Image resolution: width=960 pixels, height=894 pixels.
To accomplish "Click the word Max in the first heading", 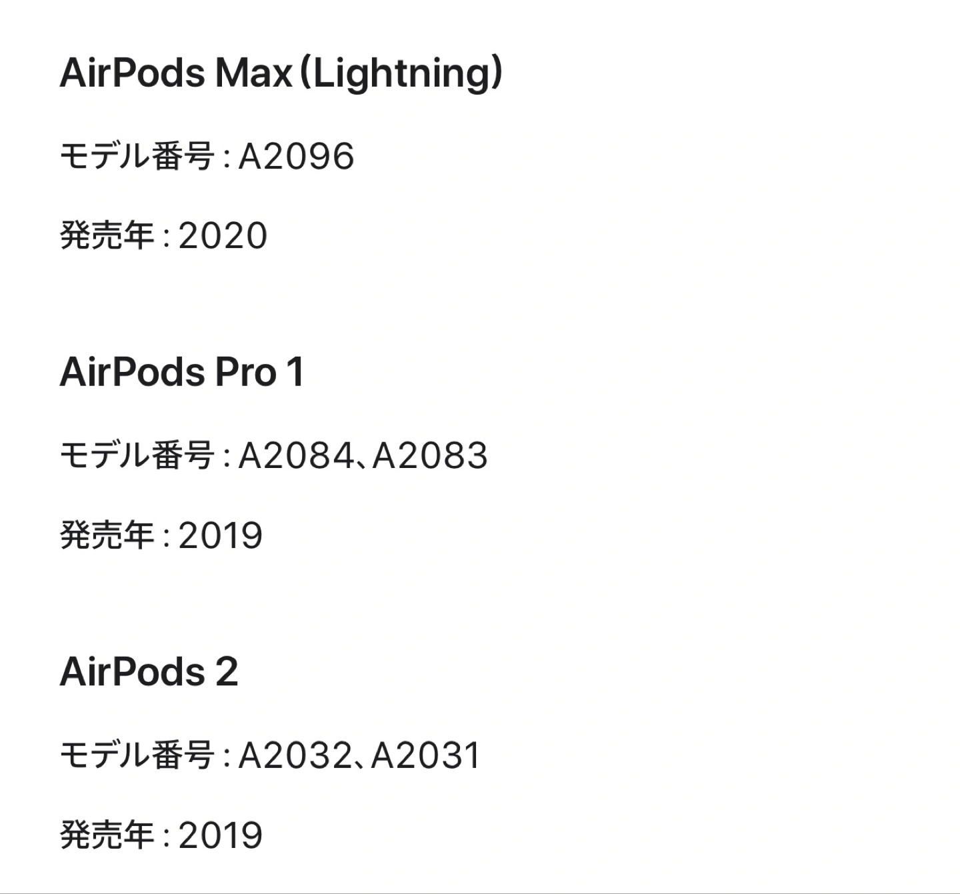I will tap(253, 73).
